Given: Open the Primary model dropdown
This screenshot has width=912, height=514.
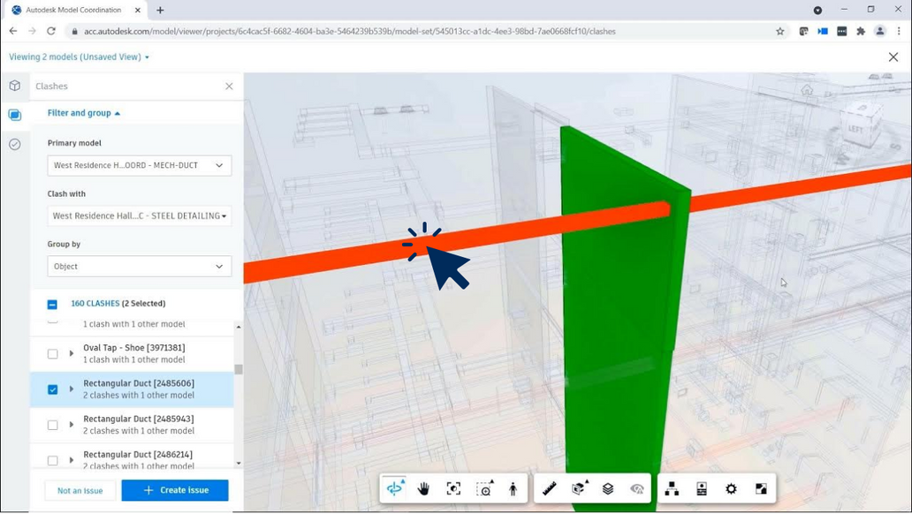Looking at the screenshot, I should point(140,165).
